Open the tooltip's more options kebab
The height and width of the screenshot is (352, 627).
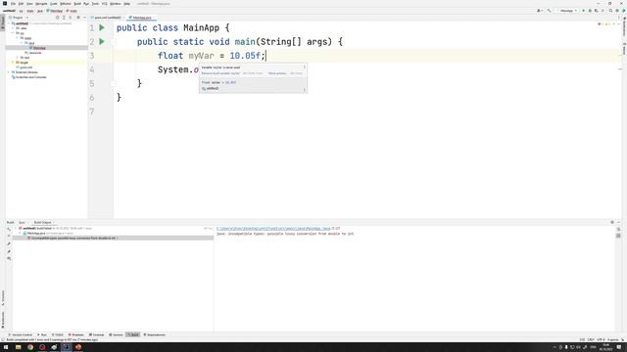tap(305, 67)
